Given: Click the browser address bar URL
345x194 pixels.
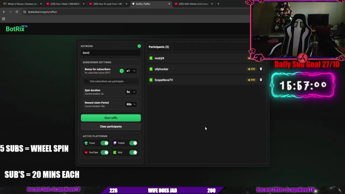Looking at the screenshot, I should point(43,12).
